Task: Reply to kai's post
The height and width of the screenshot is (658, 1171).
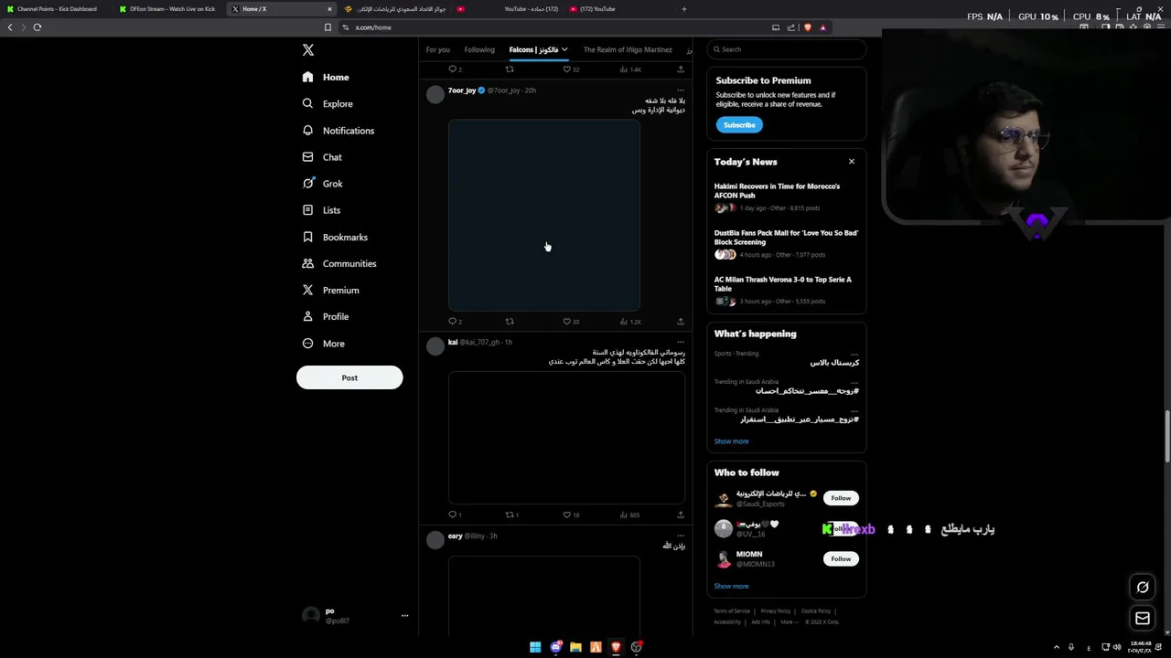Action: coord(455,515)
